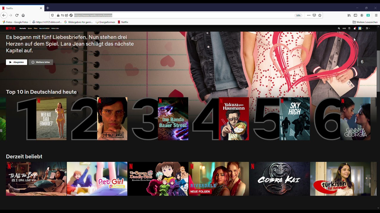Image resolution: width=380 pixels, height=213 pixels.
Task: Open page actions three-dots menu
Action: click(x=309, y=15)
